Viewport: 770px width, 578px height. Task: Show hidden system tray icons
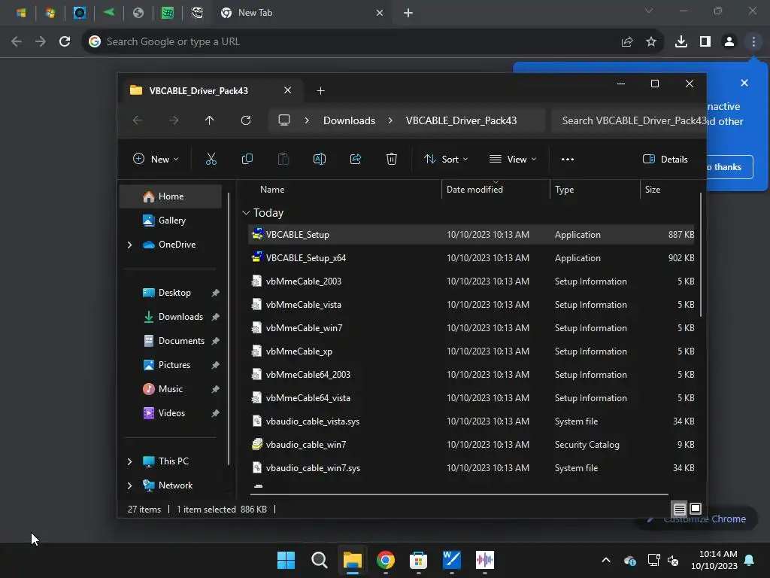pos(606,560)
